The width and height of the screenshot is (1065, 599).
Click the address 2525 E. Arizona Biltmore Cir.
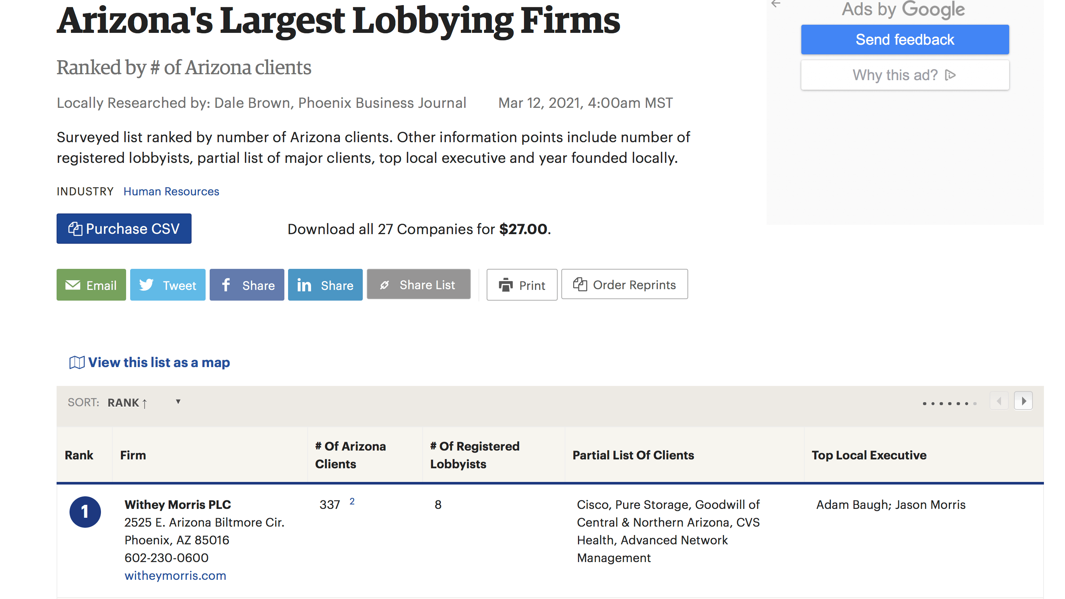(204, 522)
